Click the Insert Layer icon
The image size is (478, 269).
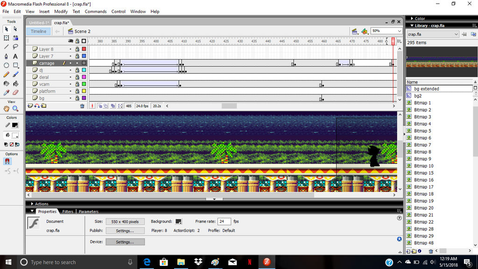[30, 106]
